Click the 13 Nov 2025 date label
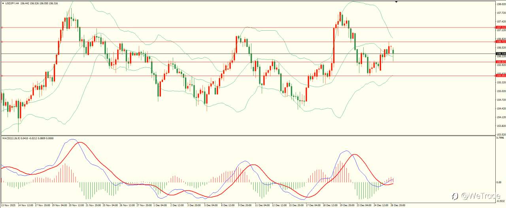This screenshot has width=506, height=208. click(8, 205)
